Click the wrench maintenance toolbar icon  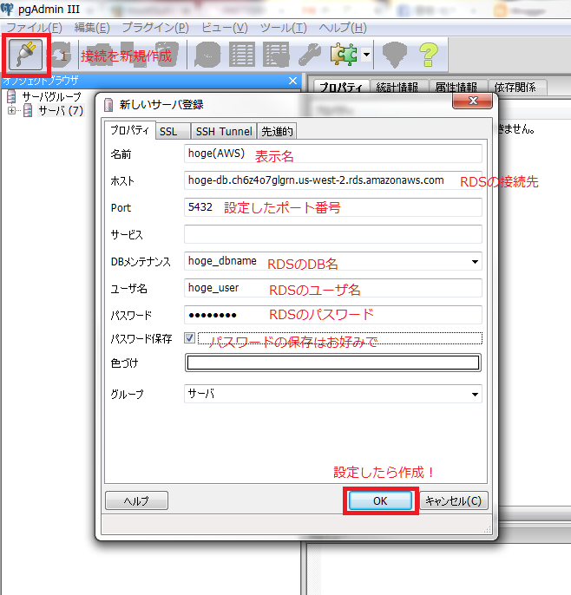click(x=310, y=55)
